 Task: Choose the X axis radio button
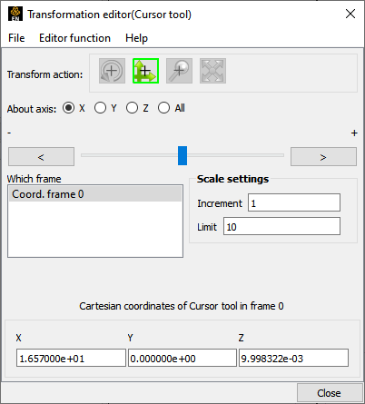pos(69,108)
